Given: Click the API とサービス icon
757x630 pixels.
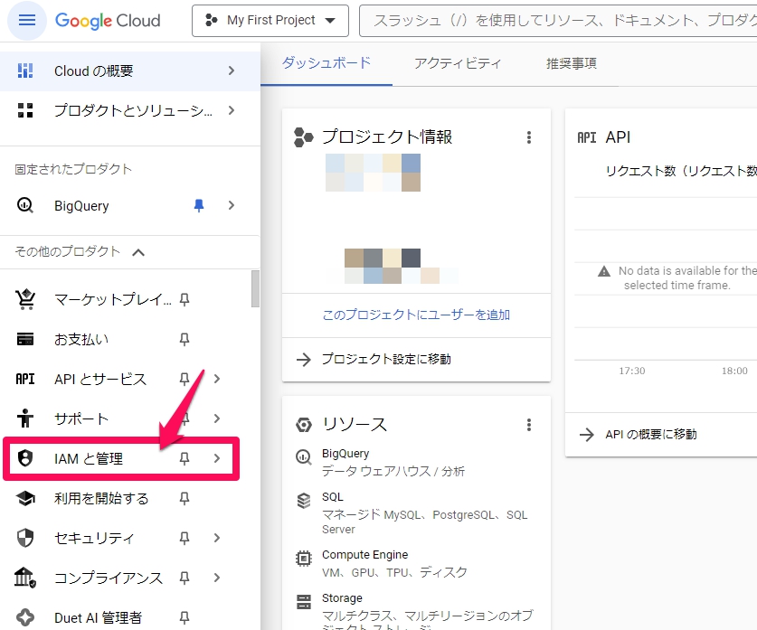Looking at the screenshot, I should 25,379.
